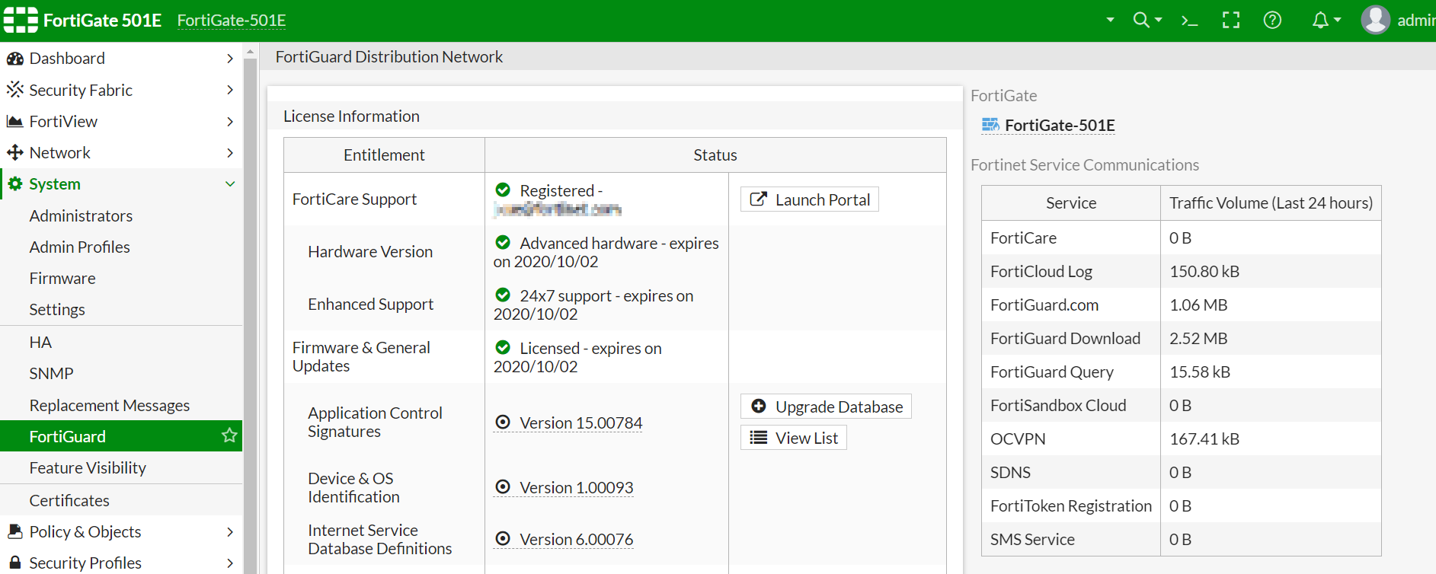Screen dimensions: 1436x574
Task: Expand the Security Profiles chevron
Action: coord(230,563)
